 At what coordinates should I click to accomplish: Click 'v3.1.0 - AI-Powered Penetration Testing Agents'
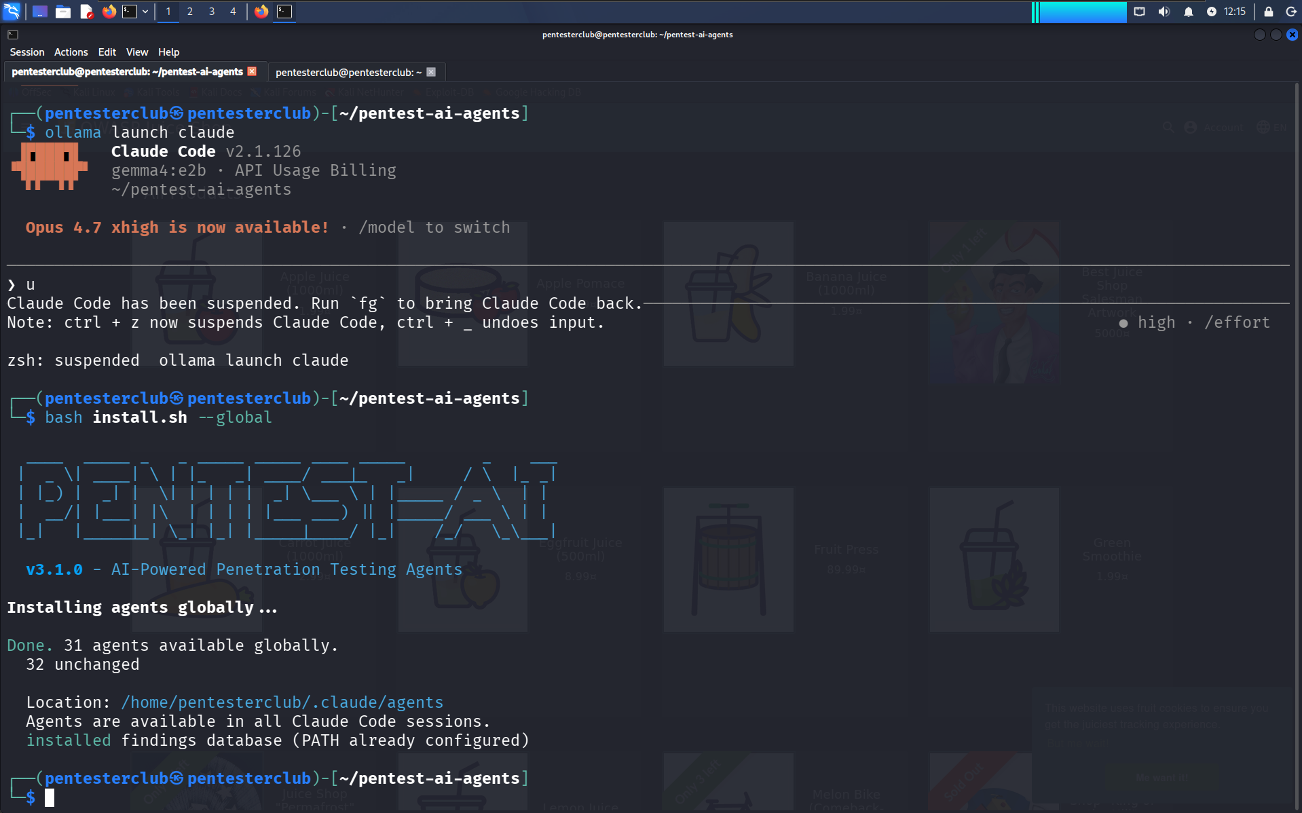pos(244,569)
